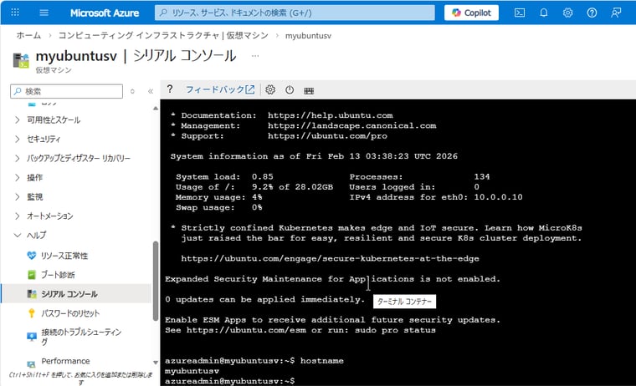Open コンピューティング インフラストラクチャ | 仮想マシン breadcrumb
Screen dimensions: 636x386
point(163,36)
